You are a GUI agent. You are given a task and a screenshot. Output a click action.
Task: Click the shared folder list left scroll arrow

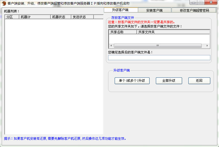click(x=111, y=46)
